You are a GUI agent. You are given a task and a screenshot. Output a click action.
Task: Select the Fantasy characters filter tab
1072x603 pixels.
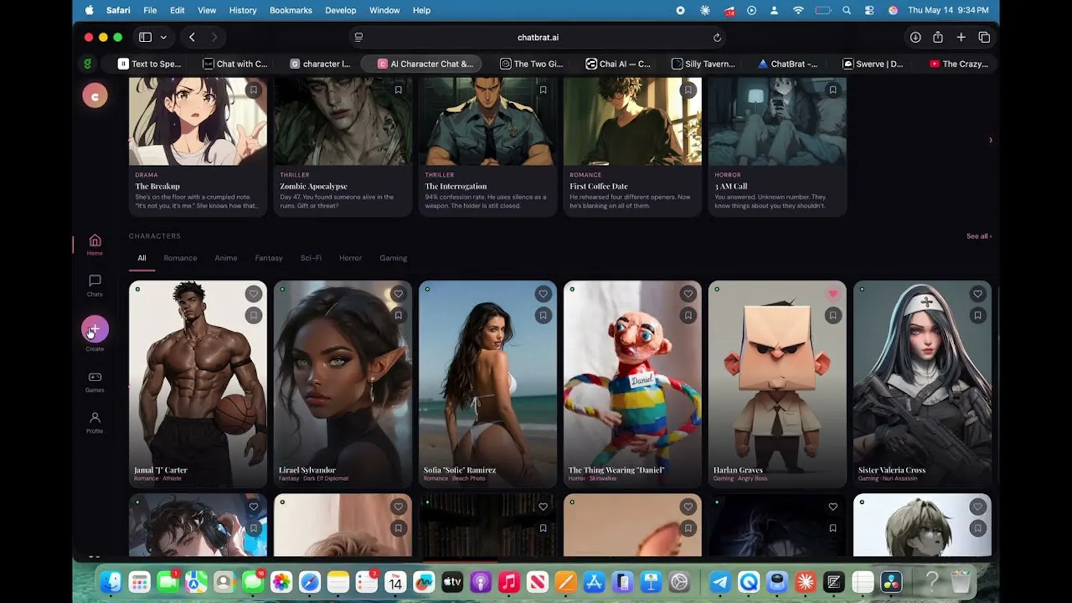coord(269,258)
